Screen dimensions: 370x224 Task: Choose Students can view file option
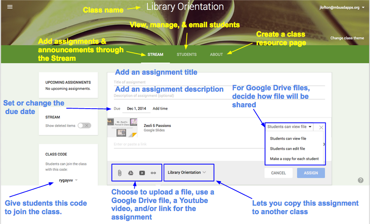pos(288,139)
